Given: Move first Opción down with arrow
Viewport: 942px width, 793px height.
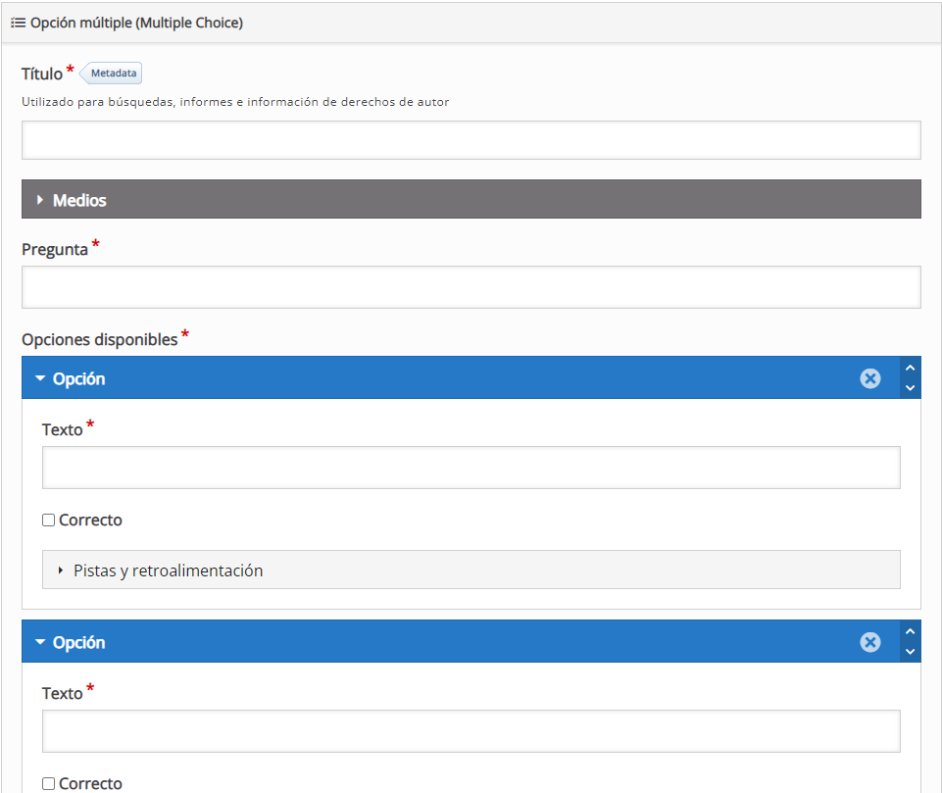Looking at the screenshot, I should pyautogui.click(x=910, y=388).
